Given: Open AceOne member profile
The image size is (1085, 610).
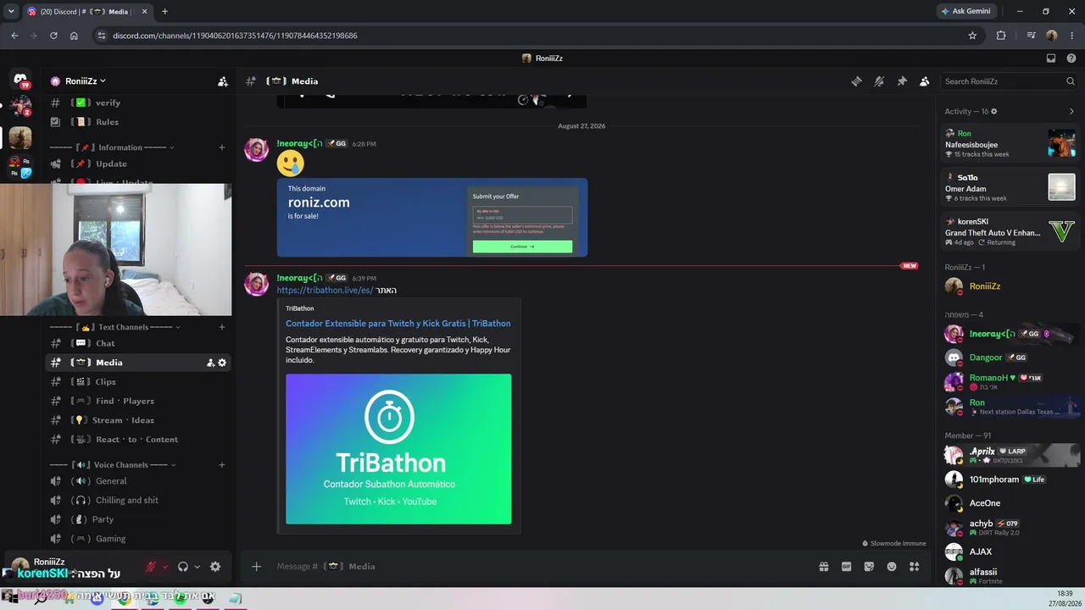Looking at the screenshot, I should point(1010,503).
